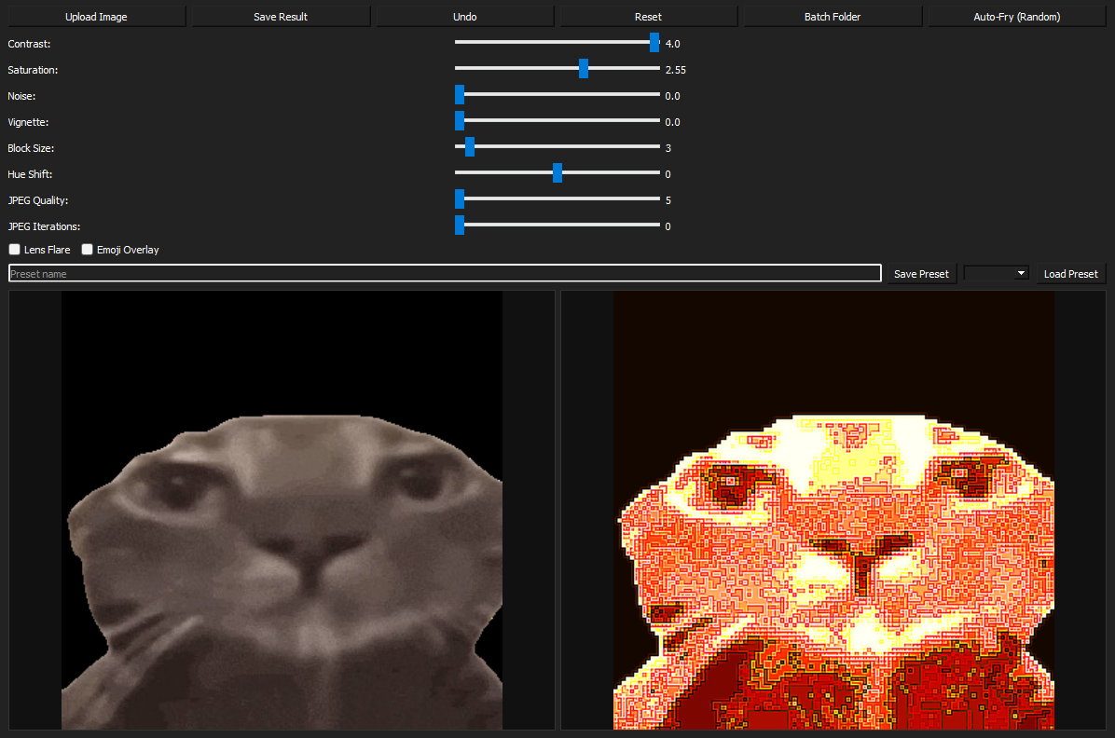
Task: Click the Hue Shift: label
Action: pyautogui.click(x=30, y=174)
